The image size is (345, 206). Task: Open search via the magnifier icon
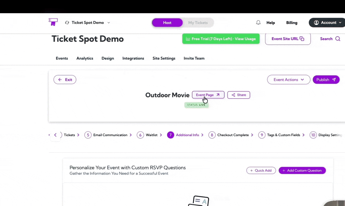click(x=338, y=39)
